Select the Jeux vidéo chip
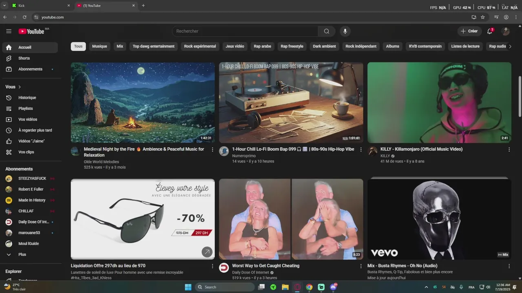This screenshot has height=293, width=522. pos(235,46)
